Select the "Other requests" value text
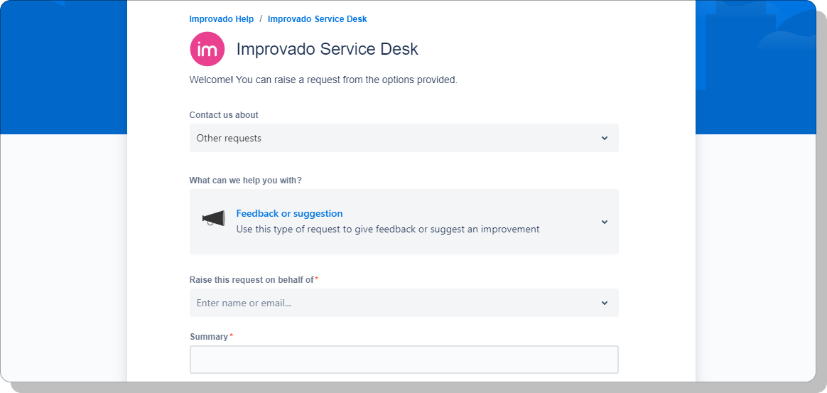Image resolution: width=827 pixels, height=393 pixels. coord(229,138)
